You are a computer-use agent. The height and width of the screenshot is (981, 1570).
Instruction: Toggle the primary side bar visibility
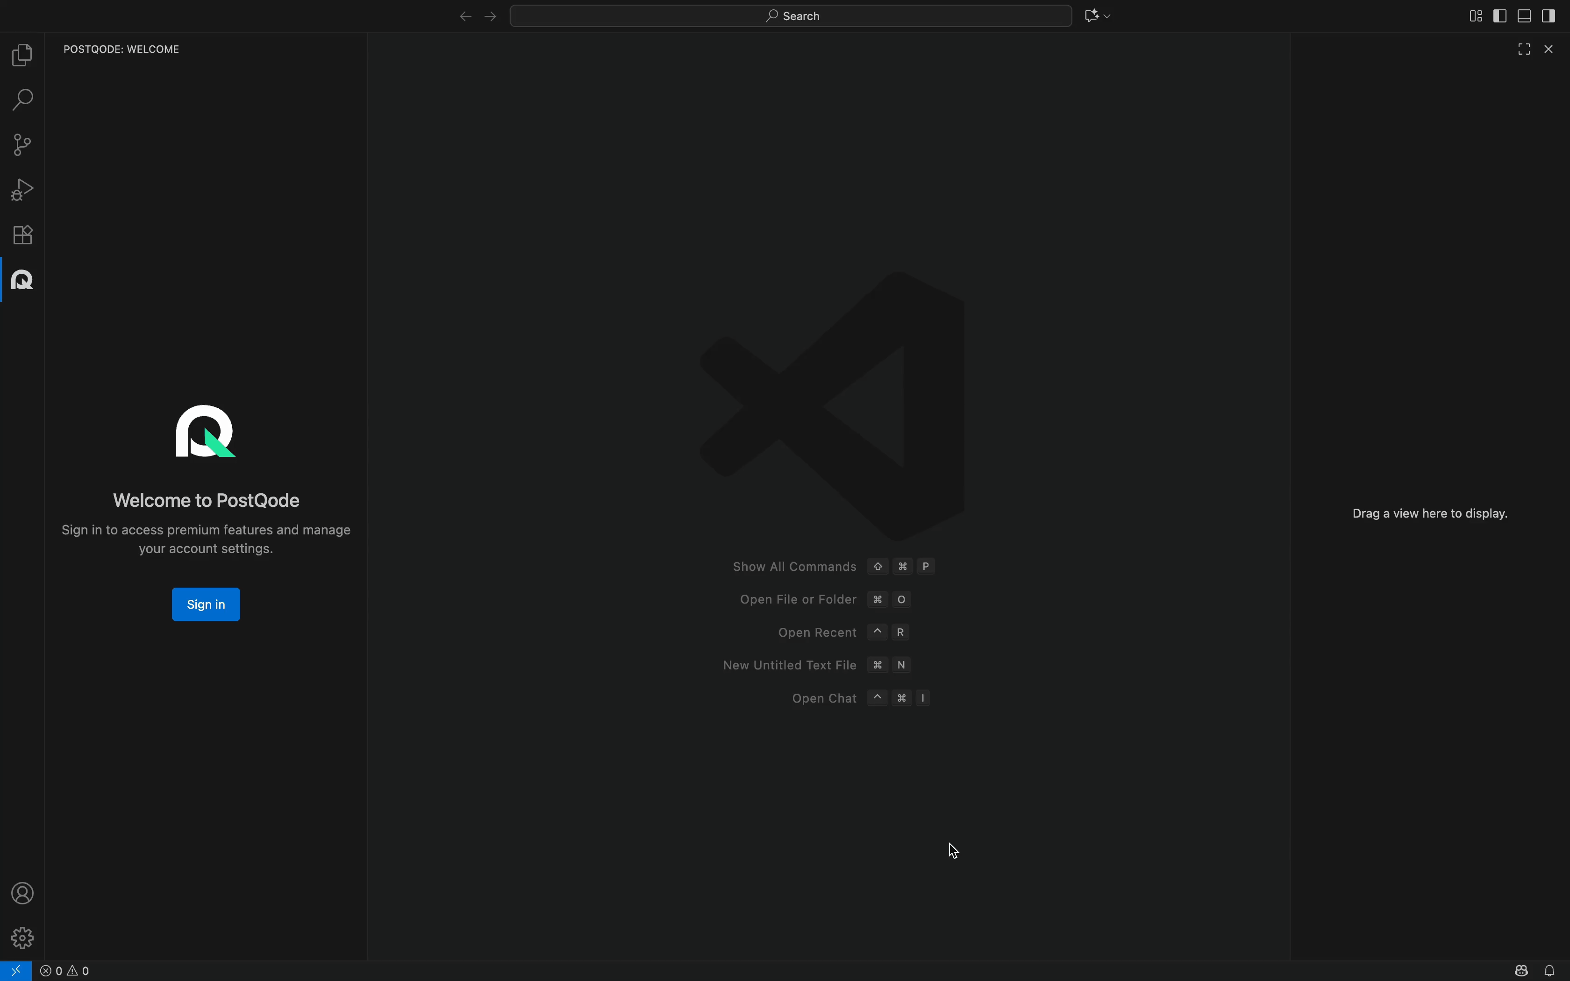(1500, 16)
